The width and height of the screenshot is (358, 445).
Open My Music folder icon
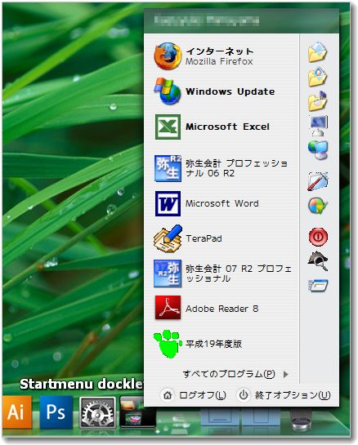point(318,101)
